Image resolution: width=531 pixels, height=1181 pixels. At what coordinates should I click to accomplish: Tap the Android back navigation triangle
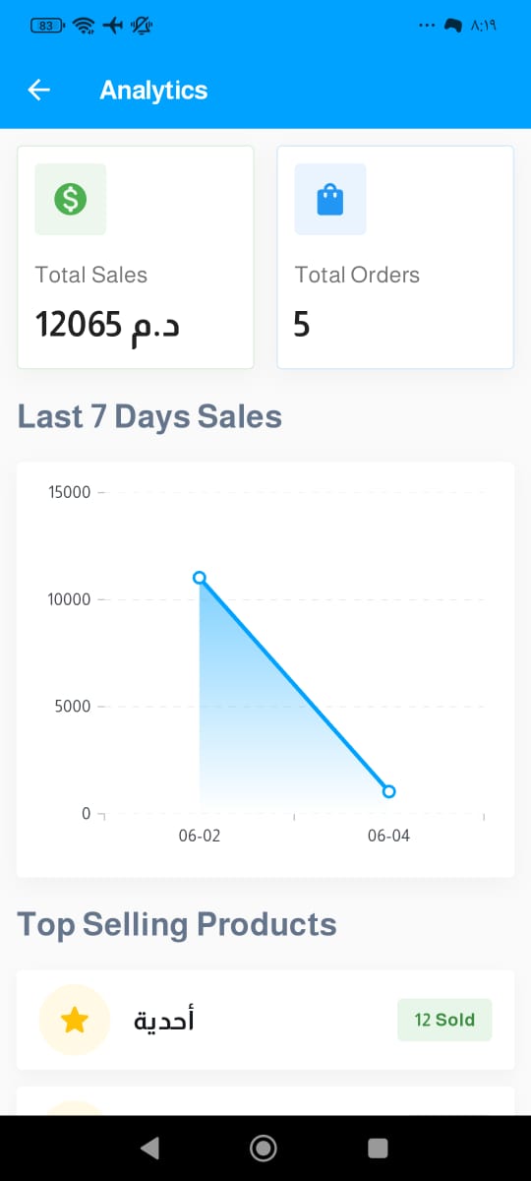coord(149,1148)
